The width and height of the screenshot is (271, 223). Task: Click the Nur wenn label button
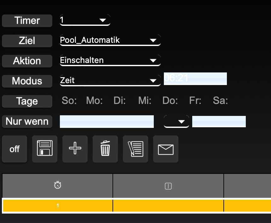pyautogui.click(x=27, y=121)
